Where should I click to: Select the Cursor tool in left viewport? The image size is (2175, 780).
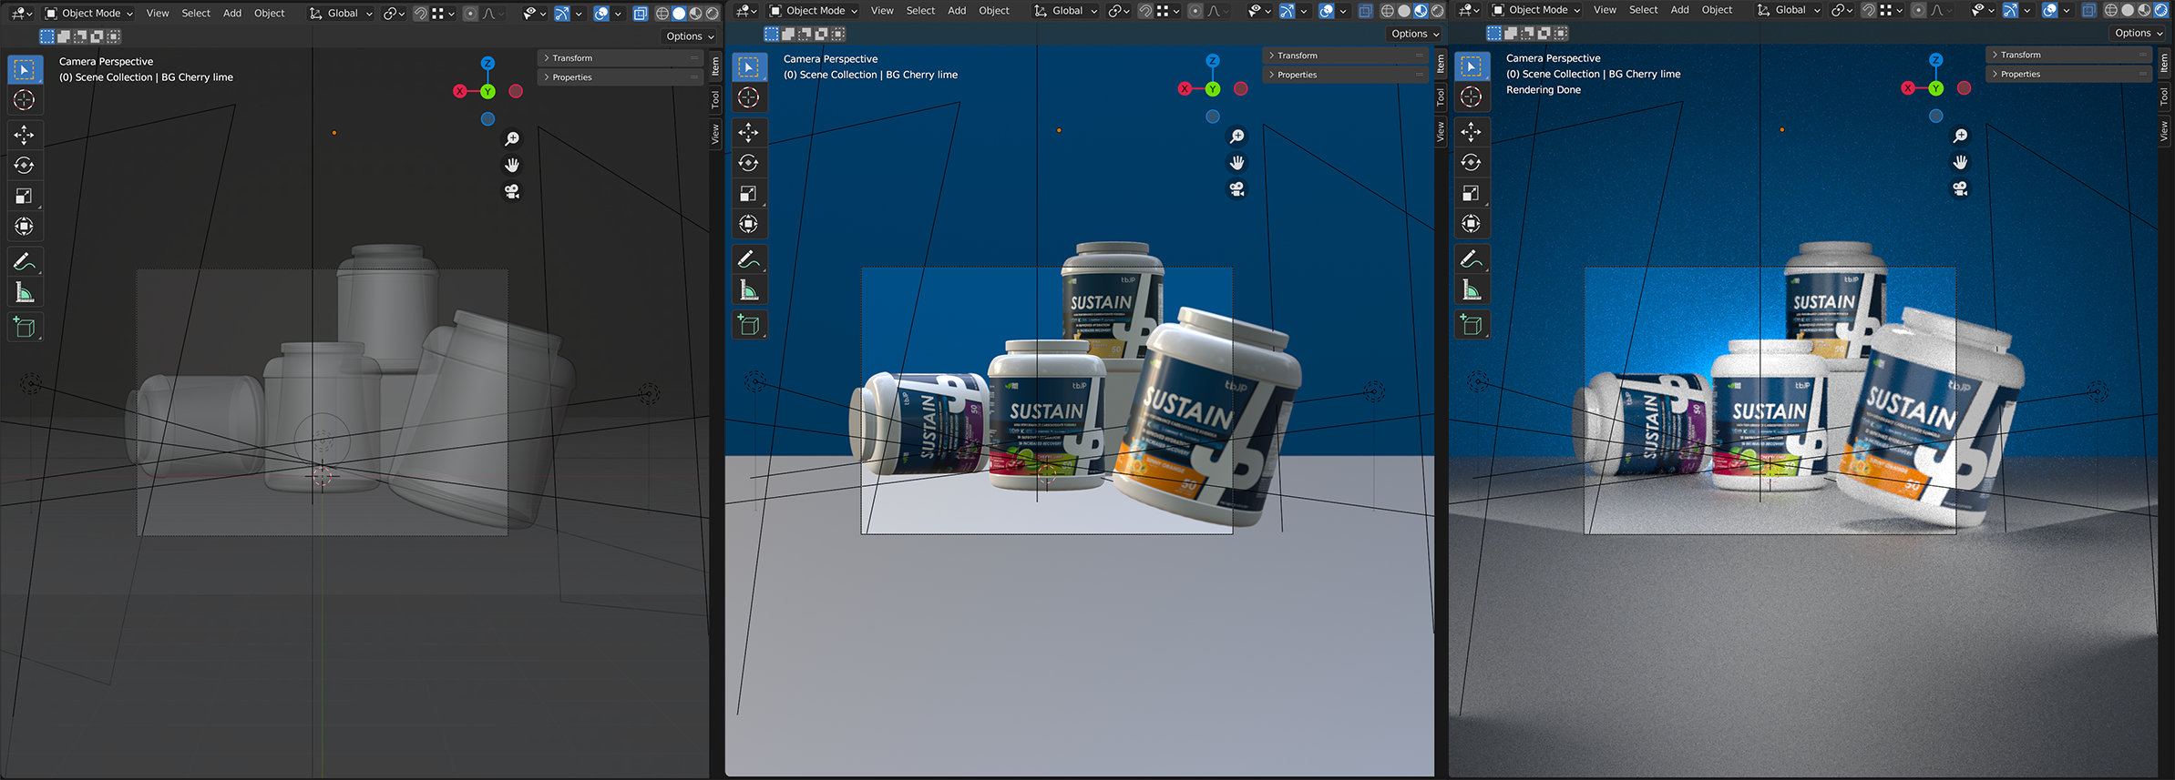25,100
